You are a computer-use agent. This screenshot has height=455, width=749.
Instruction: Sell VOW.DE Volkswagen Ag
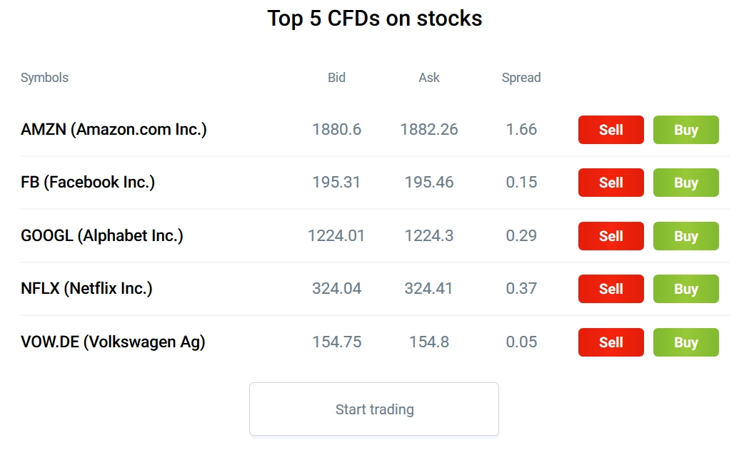point(610,342)
